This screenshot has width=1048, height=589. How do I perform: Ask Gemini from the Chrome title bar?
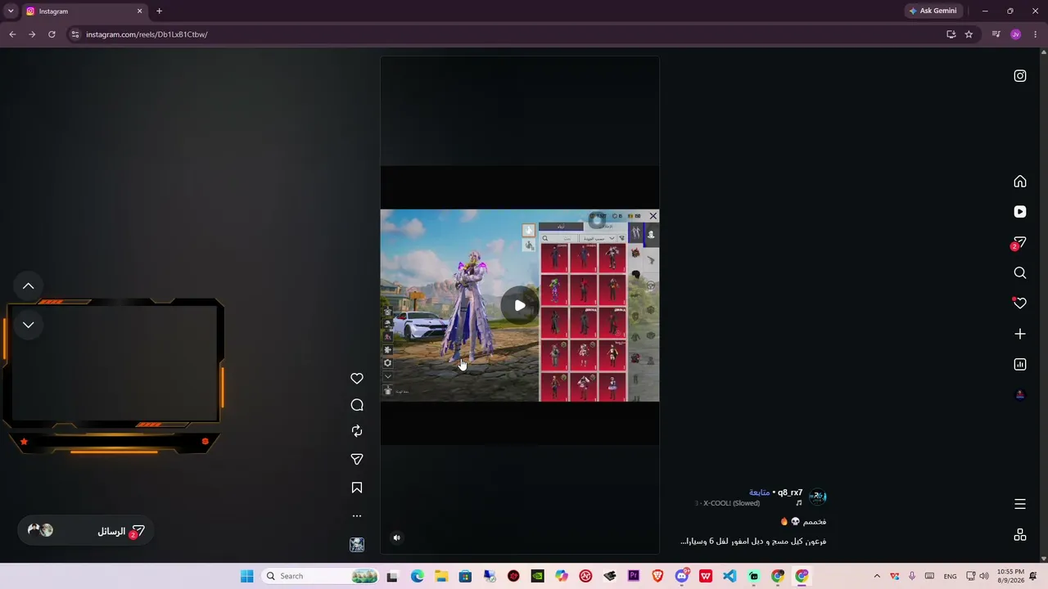[x=933, y=11]
